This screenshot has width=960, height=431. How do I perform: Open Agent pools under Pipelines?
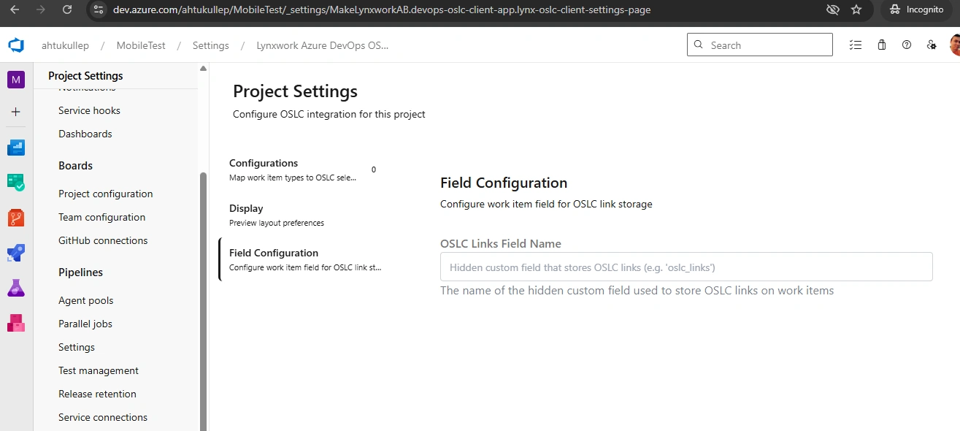[x=86, y=300]
